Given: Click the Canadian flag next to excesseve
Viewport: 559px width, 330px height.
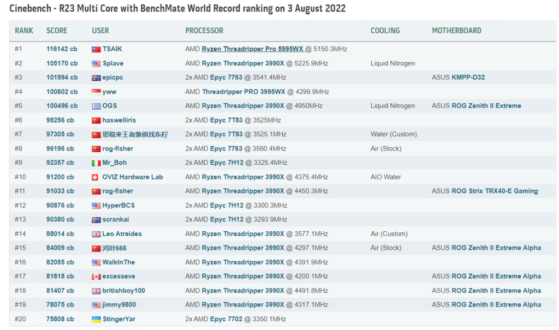Looking at the screenshot, I should coord(96,277).
